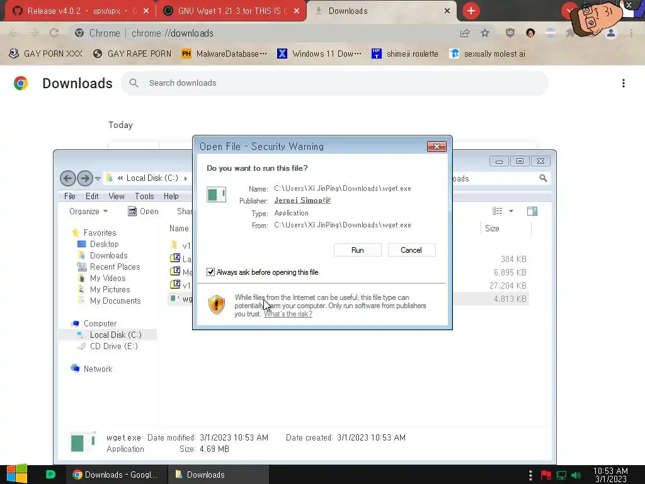
Task: Click the Explorer forward arrow button
Action: coord(85,178)
